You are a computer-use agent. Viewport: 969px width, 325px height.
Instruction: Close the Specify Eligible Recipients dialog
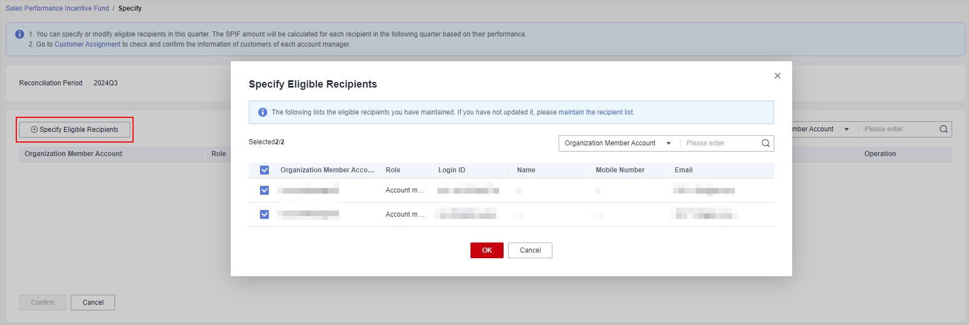point(777,76)
